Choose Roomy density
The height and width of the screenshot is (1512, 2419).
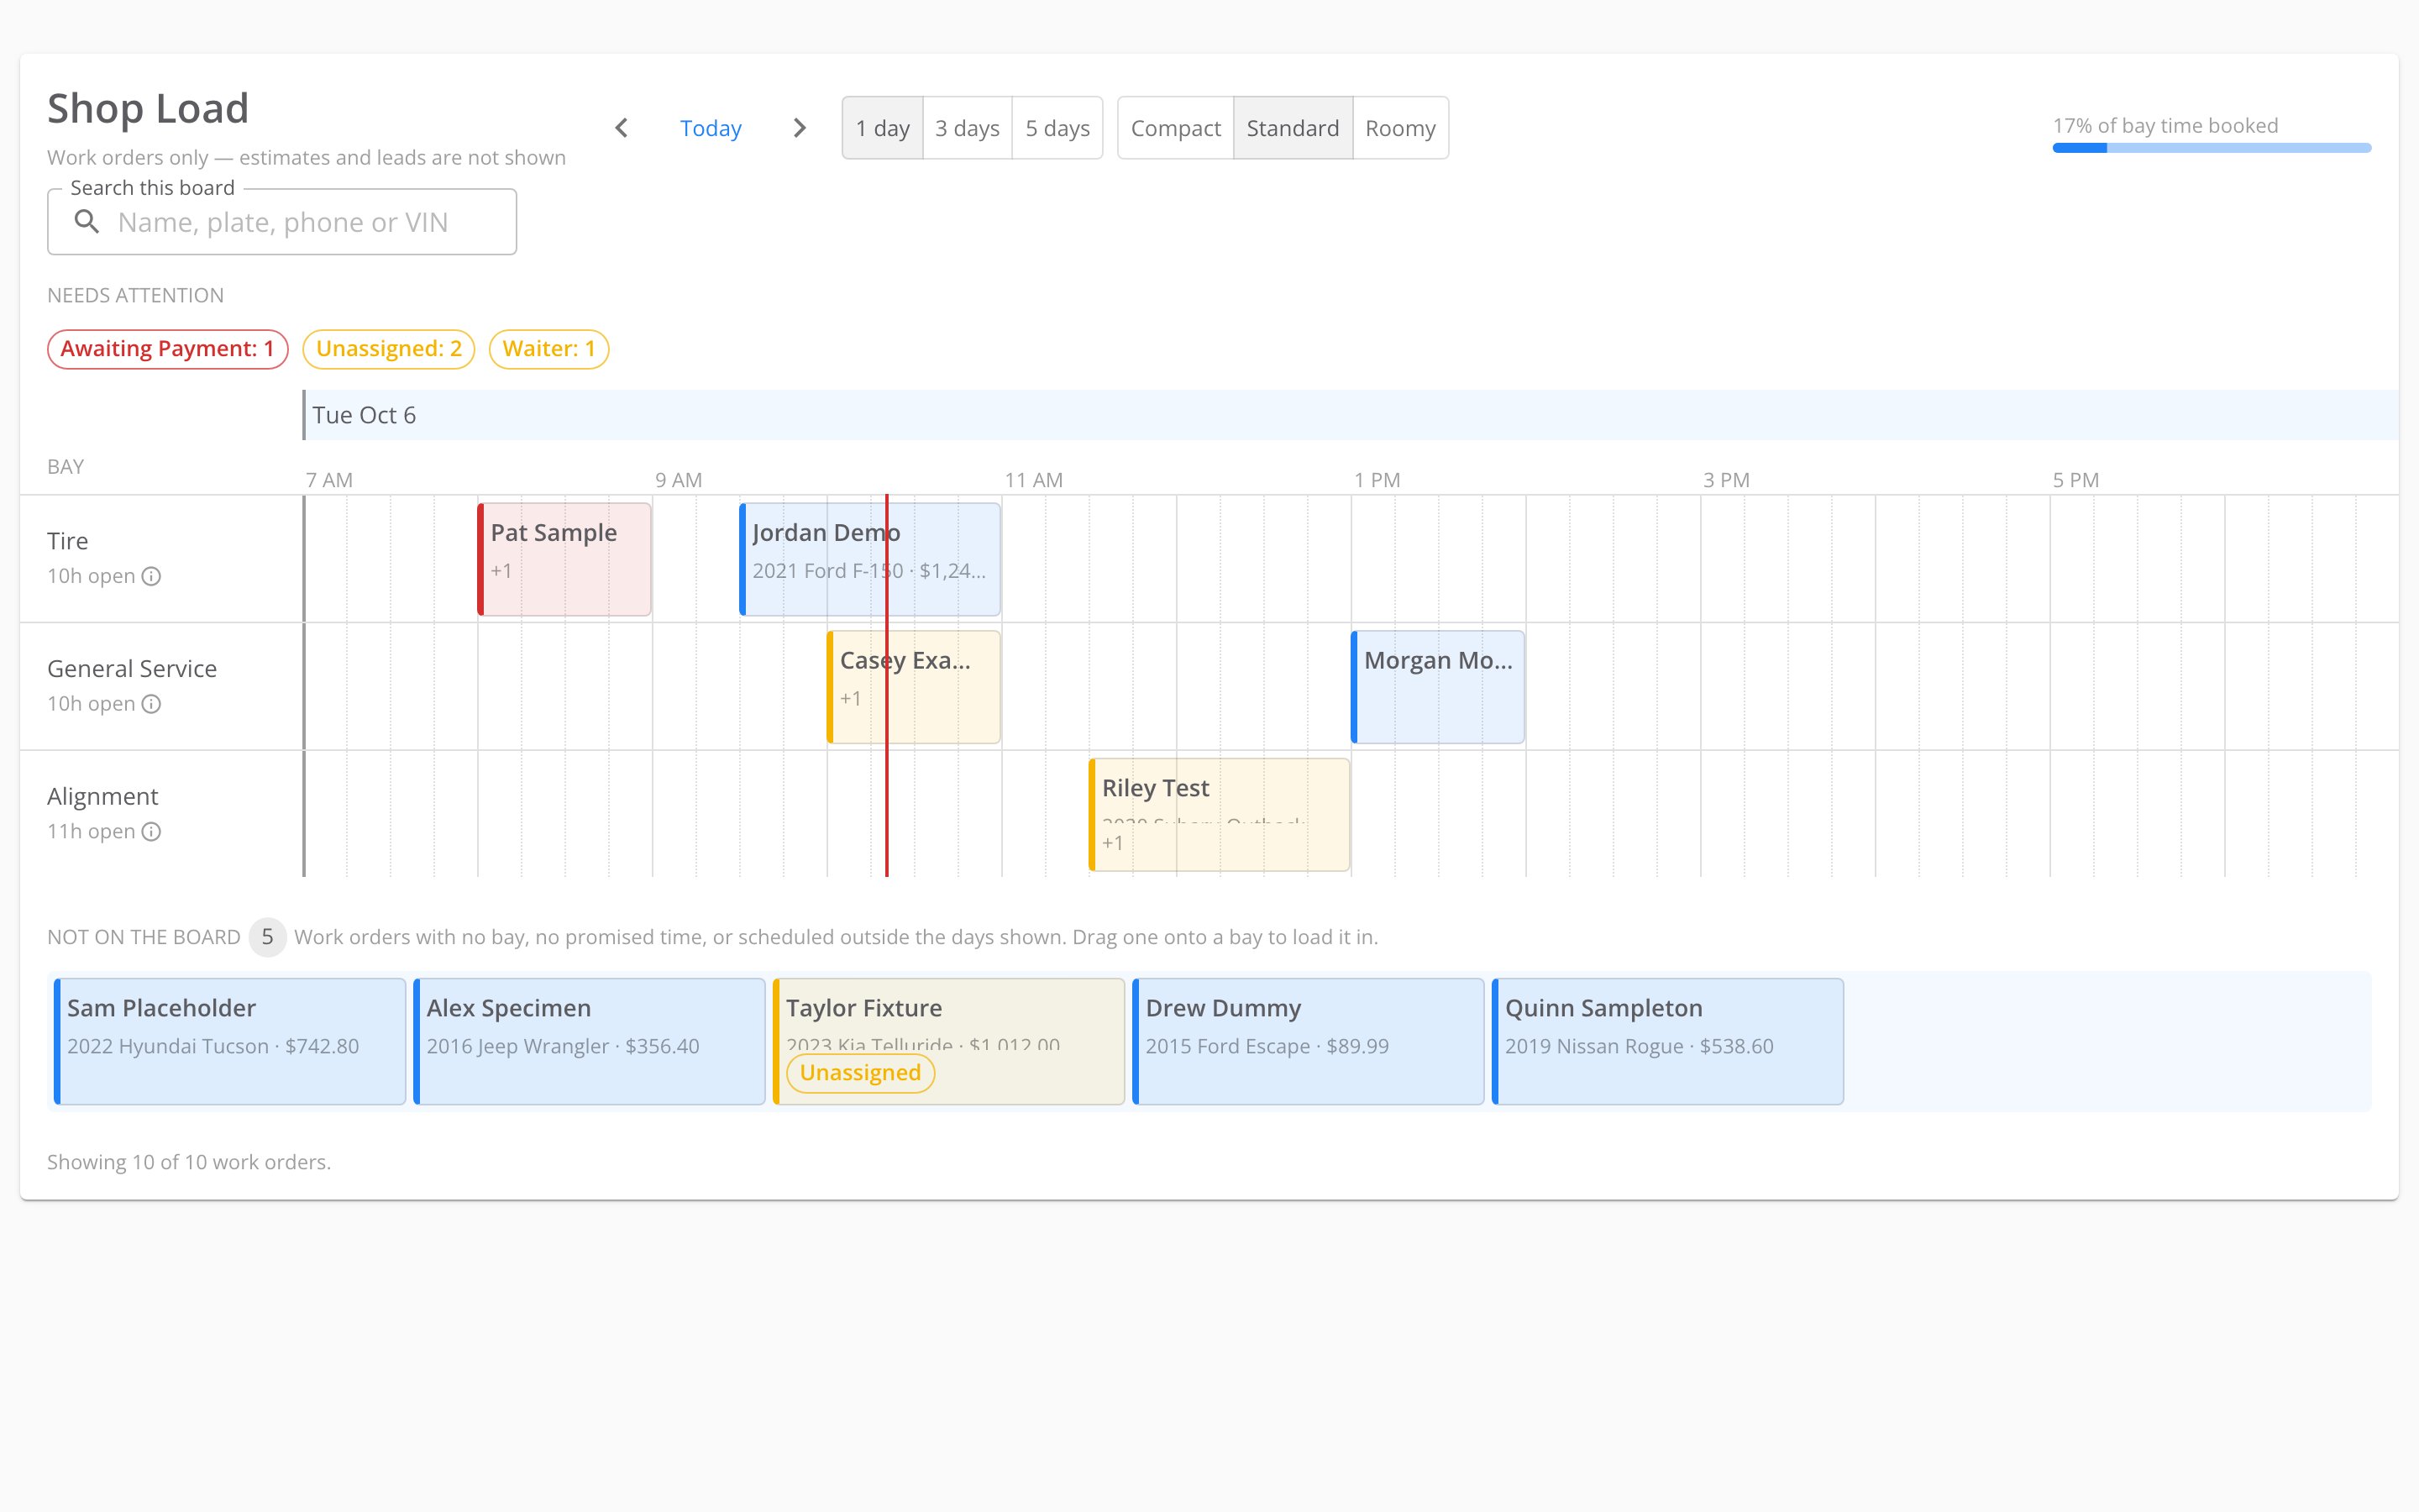[1400, 128]
